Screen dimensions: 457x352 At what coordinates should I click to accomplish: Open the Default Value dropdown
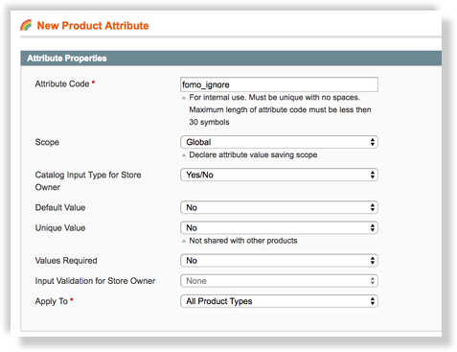coord(279,207)
